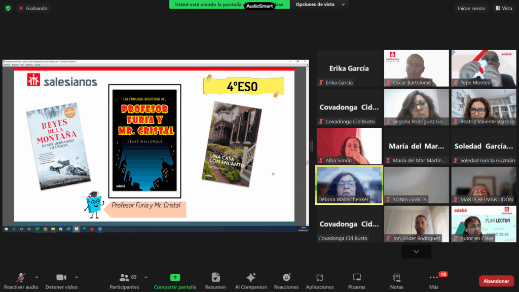
Task: Change layout with the Vista button
Action: point(504,8)
